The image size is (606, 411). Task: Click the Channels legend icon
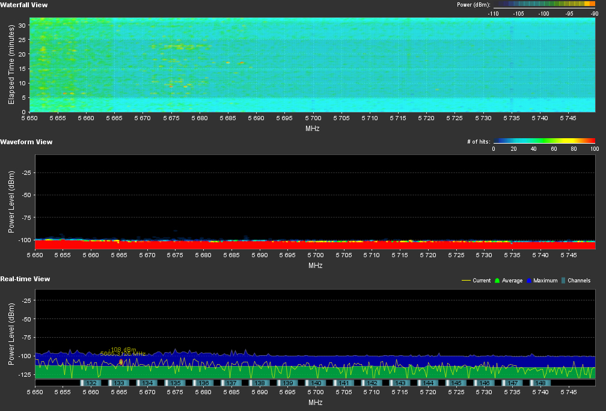563,281
